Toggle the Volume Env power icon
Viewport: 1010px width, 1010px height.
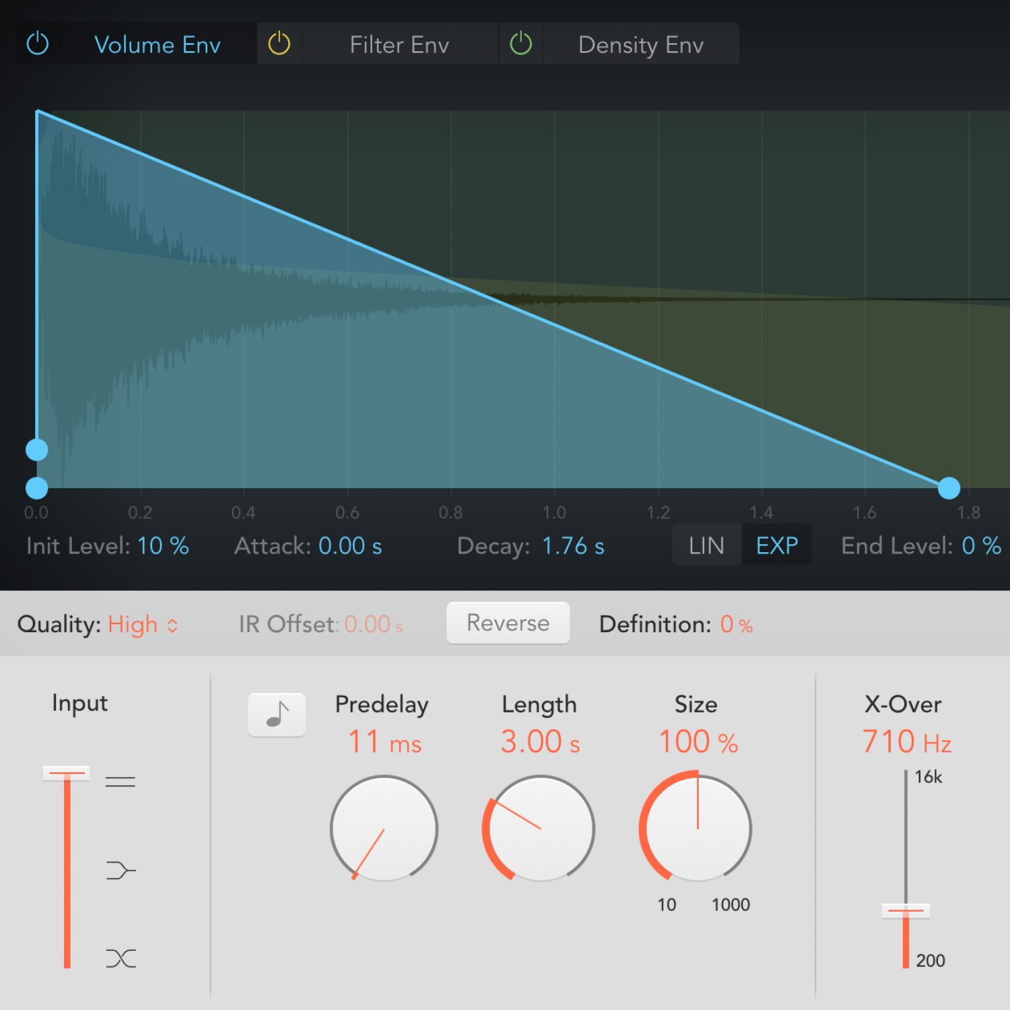(38, 44)
